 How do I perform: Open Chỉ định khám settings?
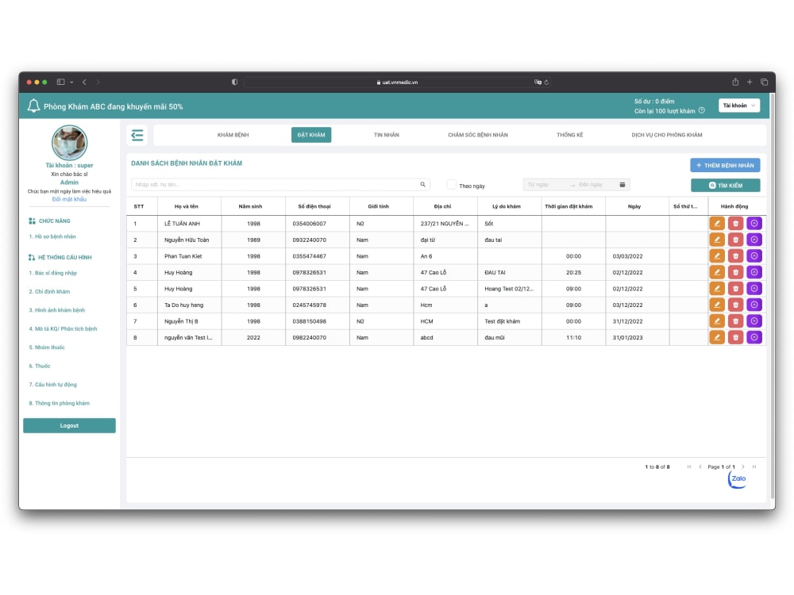(x=49, y=291)
